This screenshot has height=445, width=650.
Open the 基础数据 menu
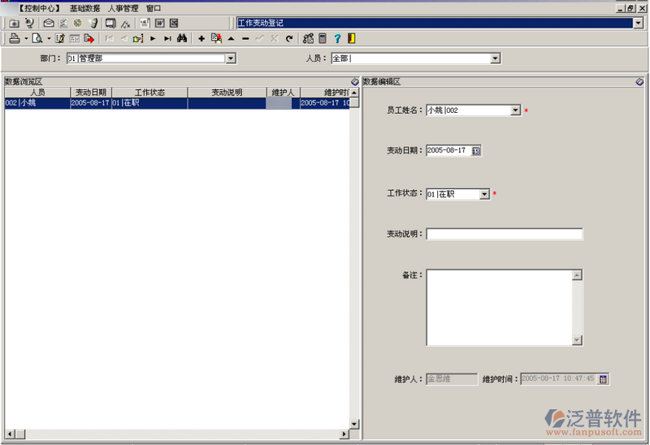(x=84, y=7)
